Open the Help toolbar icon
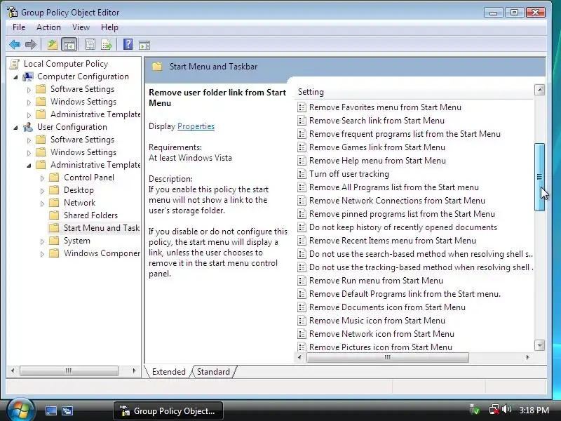 [128, 44]
